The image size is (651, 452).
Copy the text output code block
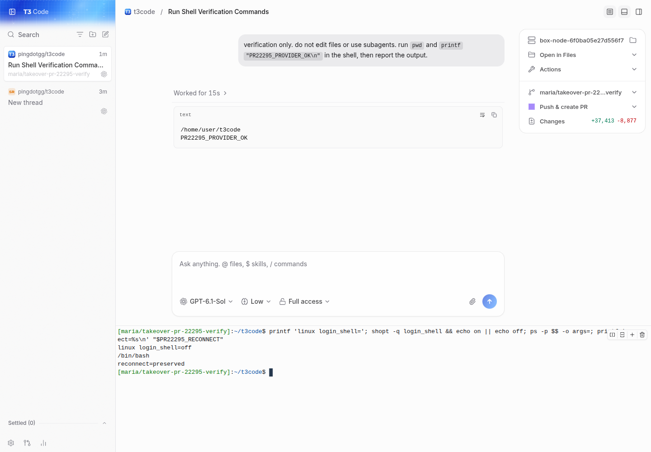[494, 115]
